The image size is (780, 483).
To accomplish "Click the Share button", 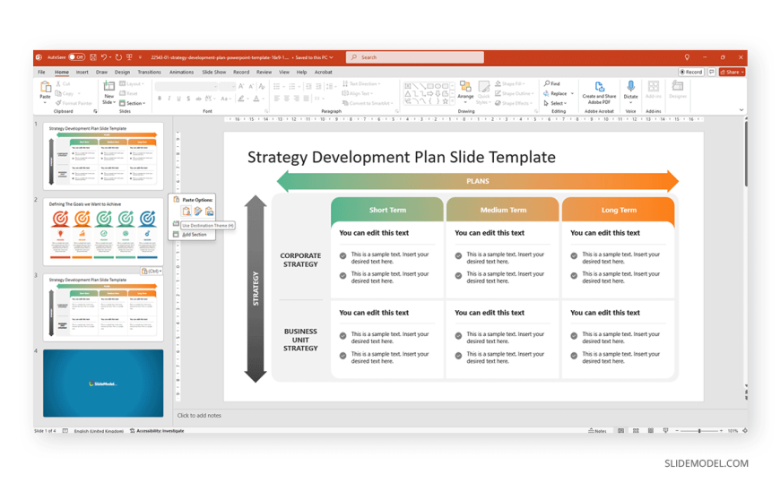I will coord(732,72).
